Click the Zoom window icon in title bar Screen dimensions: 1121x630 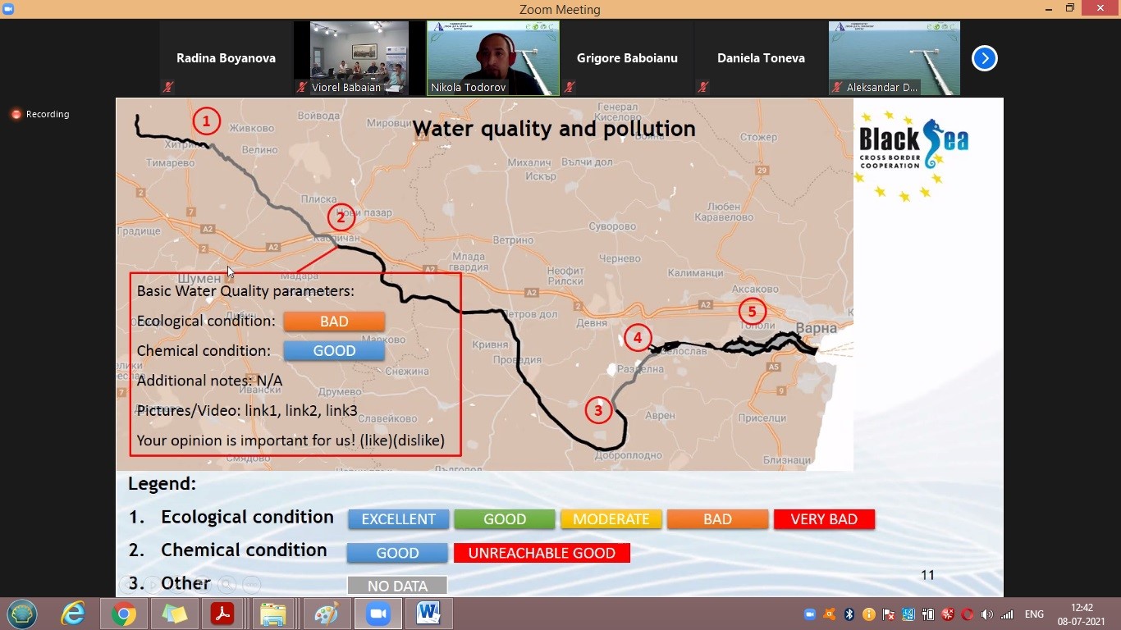coord(7,8)
